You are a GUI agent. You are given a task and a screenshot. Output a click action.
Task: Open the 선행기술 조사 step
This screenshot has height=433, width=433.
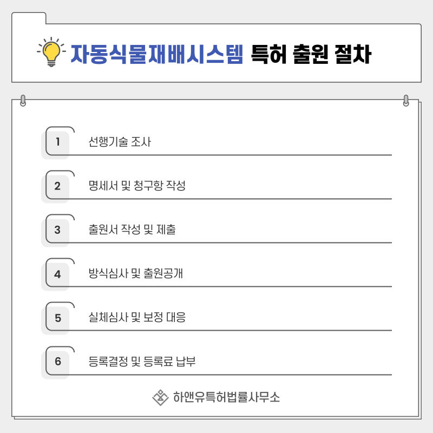pos(120,142)
